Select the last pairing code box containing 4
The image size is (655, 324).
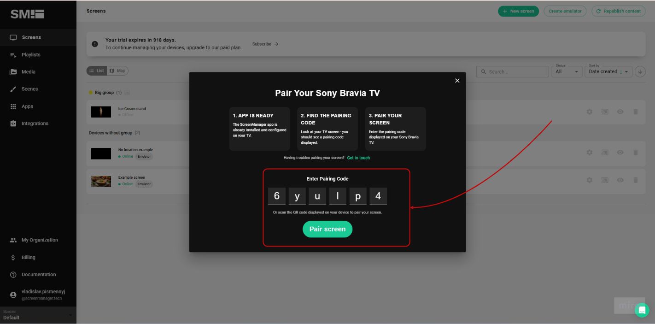click(378, 196)
